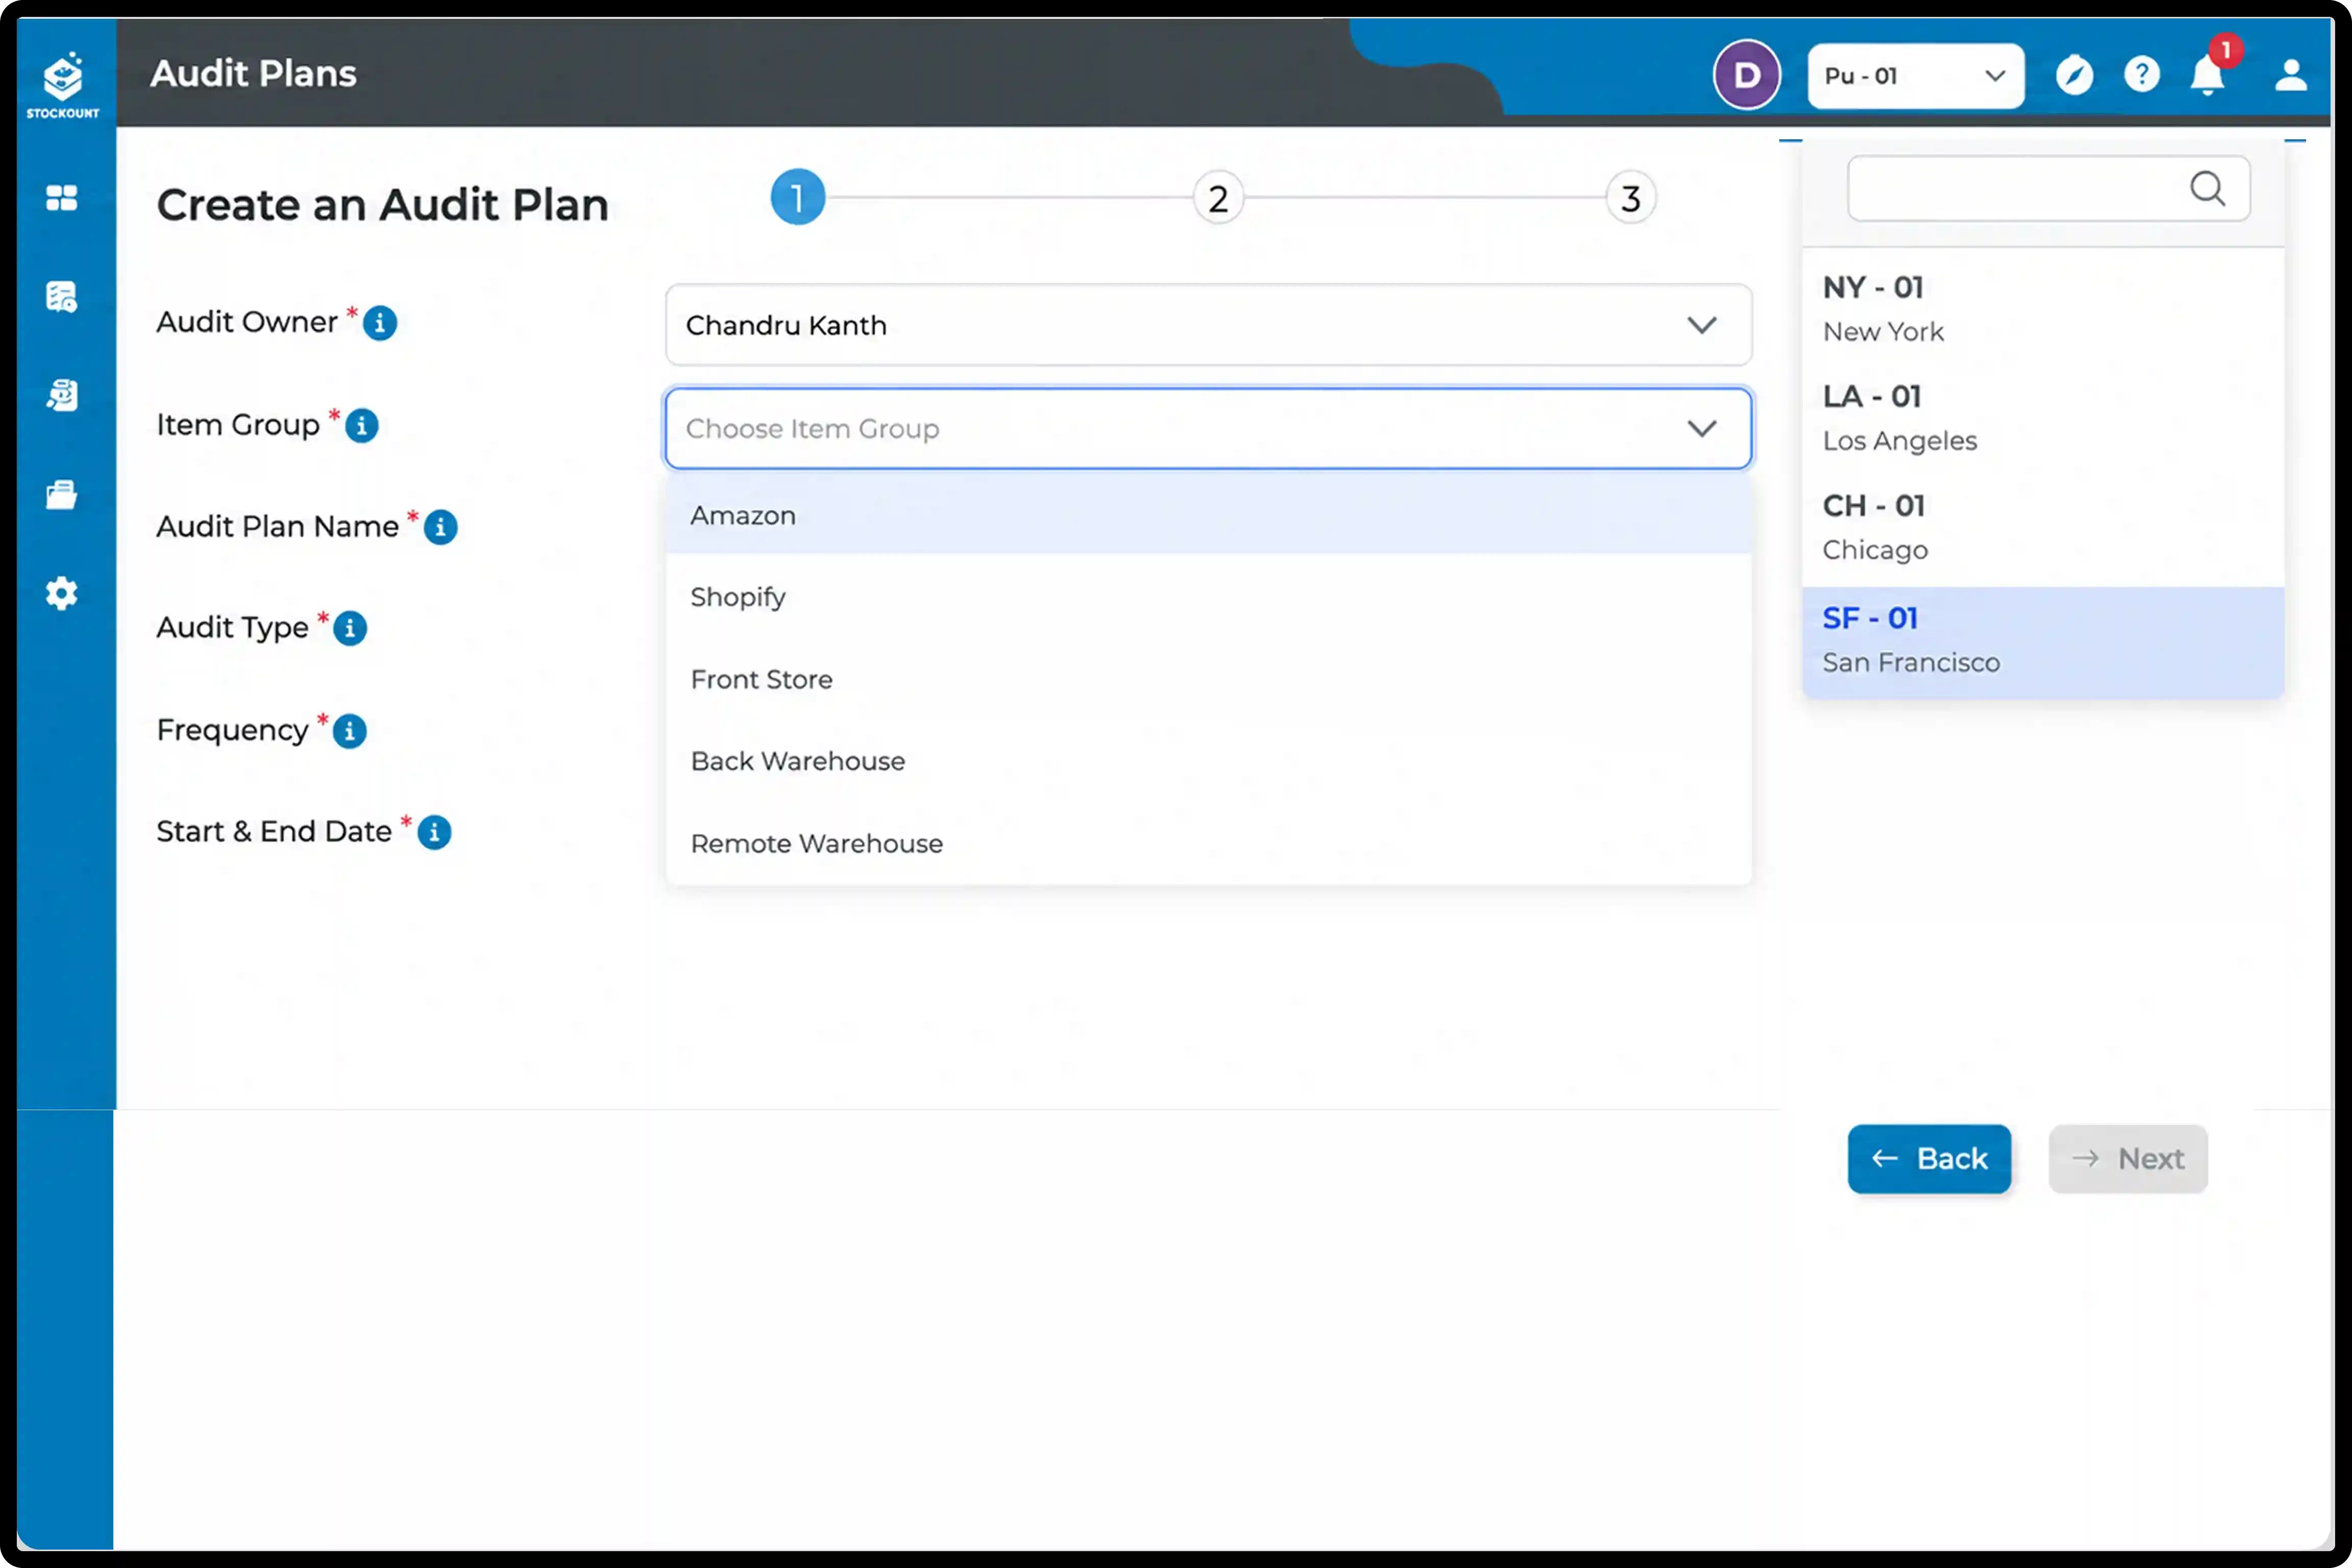Click the Audit Plans header title

253,74
